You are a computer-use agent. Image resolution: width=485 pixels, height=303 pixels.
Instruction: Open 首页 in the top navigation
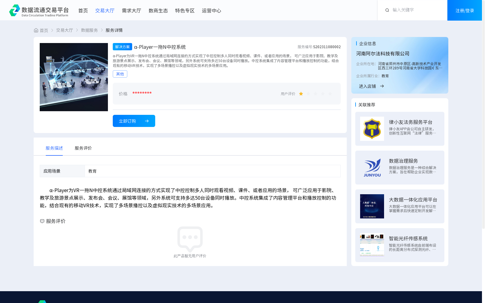(83, 11)
